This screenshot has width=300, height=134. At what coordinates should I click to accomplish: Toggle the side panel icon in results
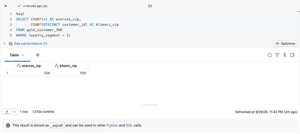coord(292,55)
